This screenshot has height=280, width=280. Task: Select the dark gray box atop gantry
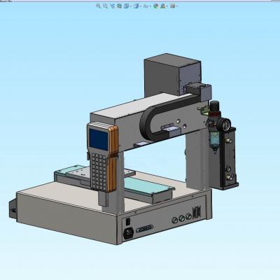pos(172,75)
